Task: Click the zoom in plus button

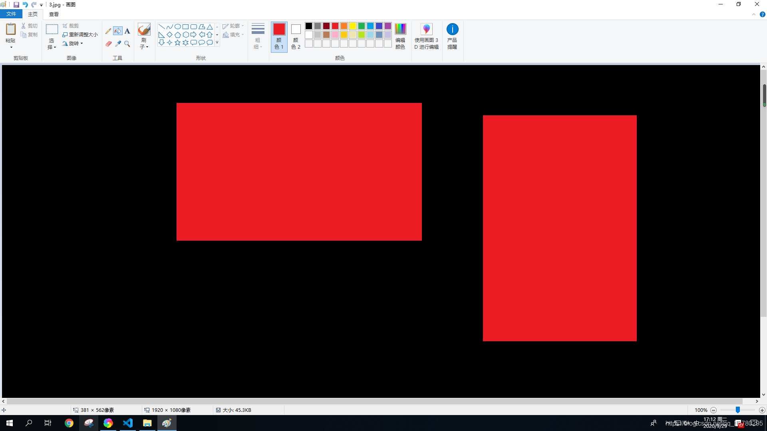Action: 762,410
